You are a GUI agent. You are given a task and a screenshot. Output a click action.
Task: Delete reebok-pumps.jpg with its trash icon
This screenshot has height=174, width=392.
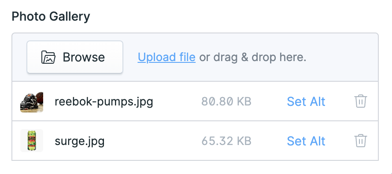coord(360,101)
